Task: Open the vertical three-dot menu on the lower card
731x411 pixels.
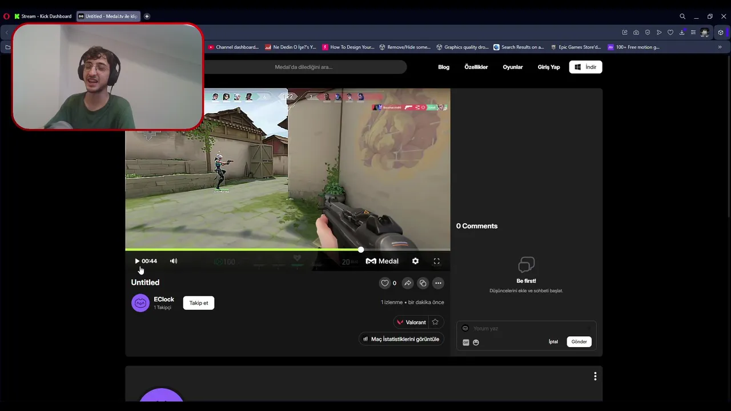Action: click(595, 376)
